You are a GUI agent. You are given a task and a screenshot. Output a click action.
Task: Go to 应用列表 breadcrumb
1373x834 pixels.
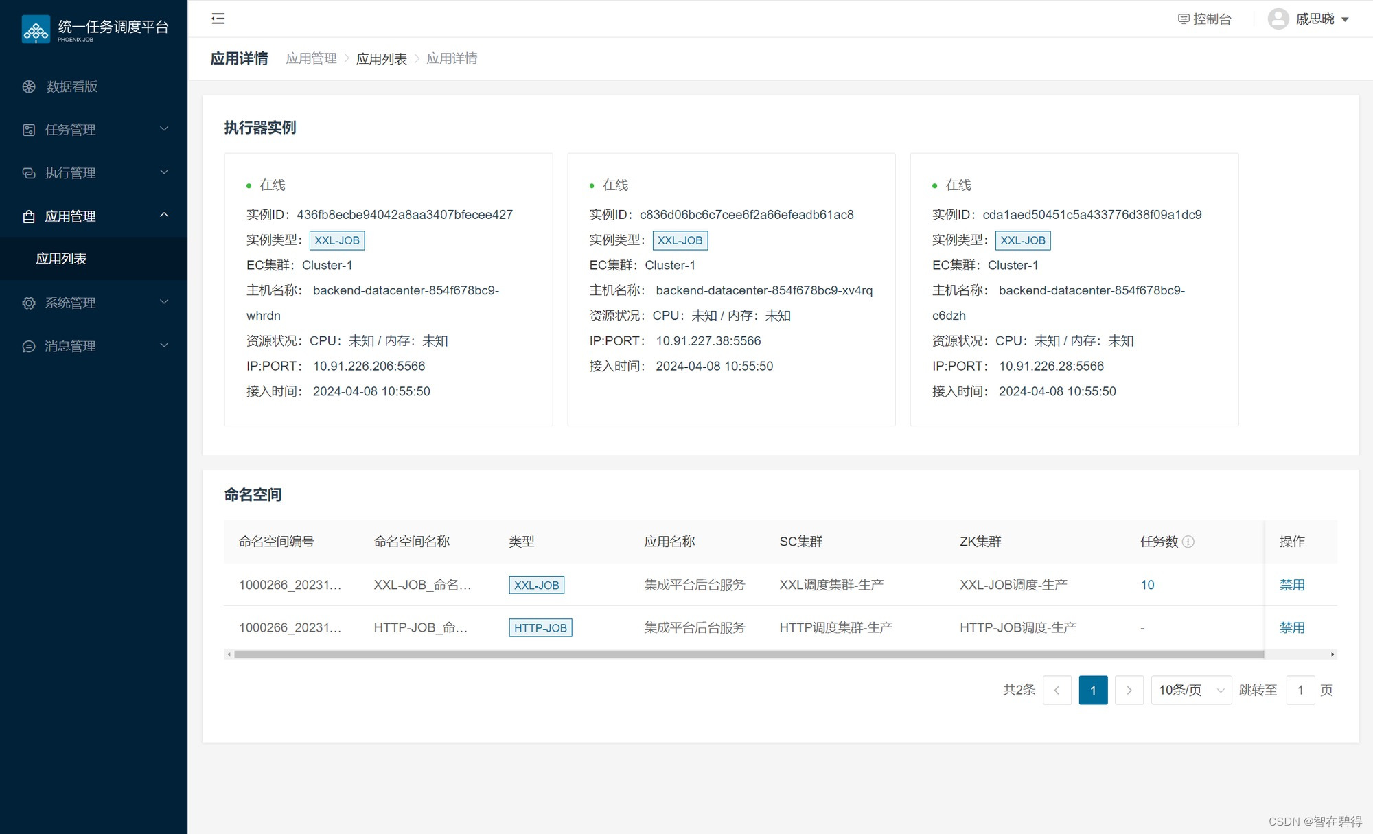tap(381, 58)
